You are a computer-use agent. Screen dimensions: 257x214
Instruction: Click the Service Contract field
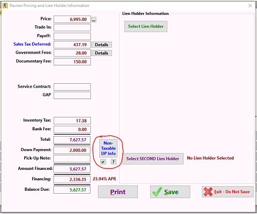[72, 87]
